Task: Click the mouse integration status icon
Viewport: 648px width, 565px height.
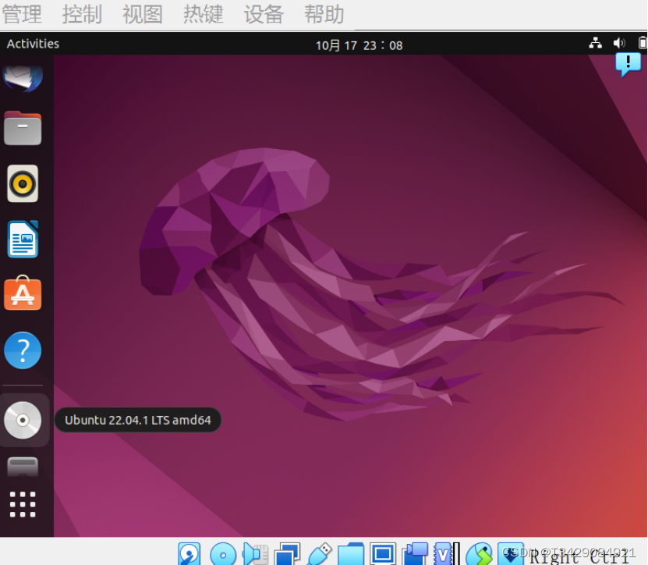Action: (x=479, y=554)
